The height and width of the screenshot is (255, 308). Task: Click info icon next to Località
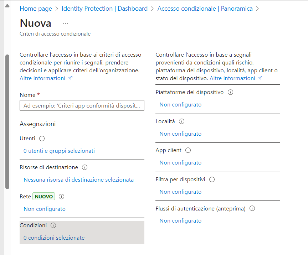181,121
